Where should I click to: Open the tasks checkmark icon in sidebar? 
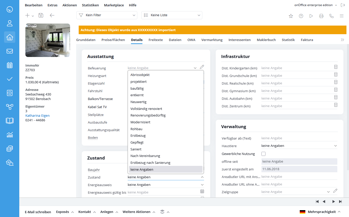coord(10,79)
